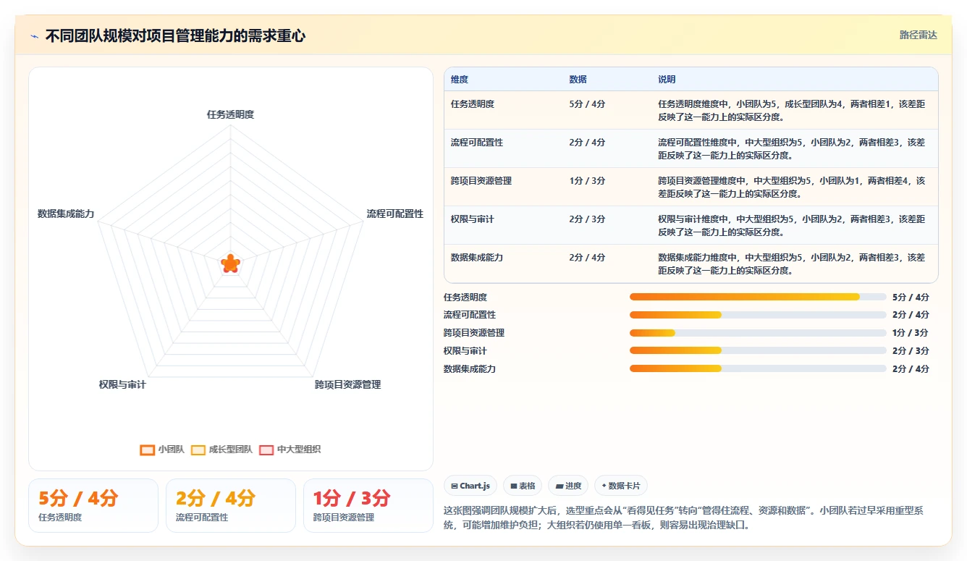967x561 pixels.
Task: Click the 数据集成能力 radar axis label
Action: pyautogui.click(x=66, y=214)
